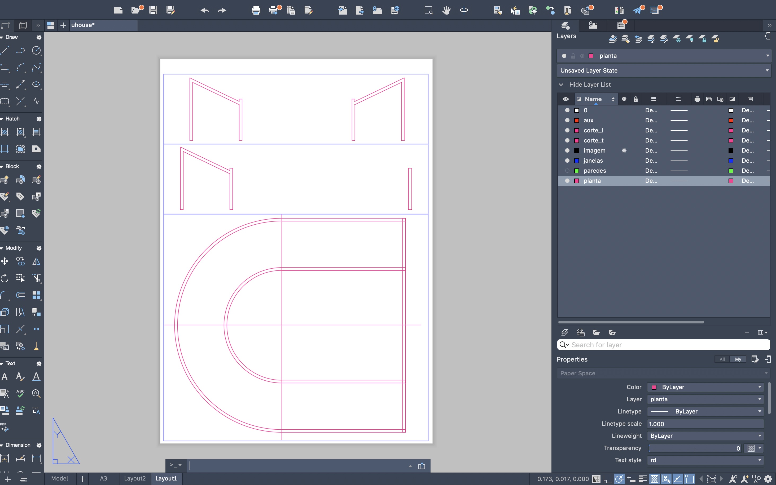
Task: Collapse the Hide Layer List chevron
Action: [561, 85]
